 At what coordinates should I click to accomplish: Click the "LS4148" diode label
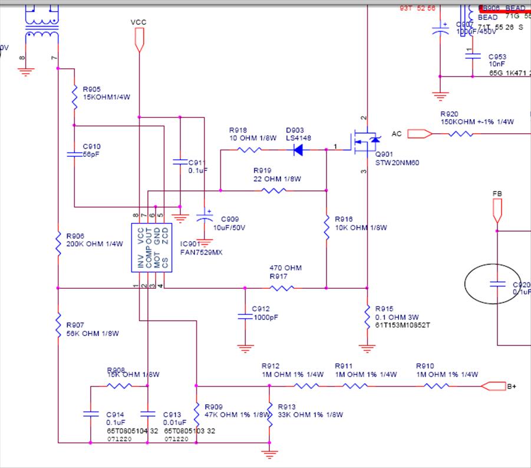[x=298, y=138]
